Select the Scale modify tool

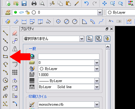[x=15, y=88]
